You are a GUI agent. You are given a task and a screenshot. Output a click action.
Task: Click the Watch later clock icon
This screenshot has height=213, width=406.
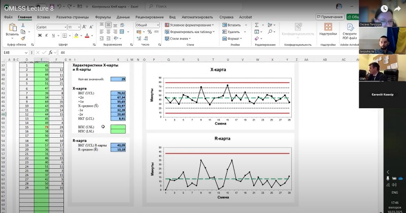pos(384,9)
